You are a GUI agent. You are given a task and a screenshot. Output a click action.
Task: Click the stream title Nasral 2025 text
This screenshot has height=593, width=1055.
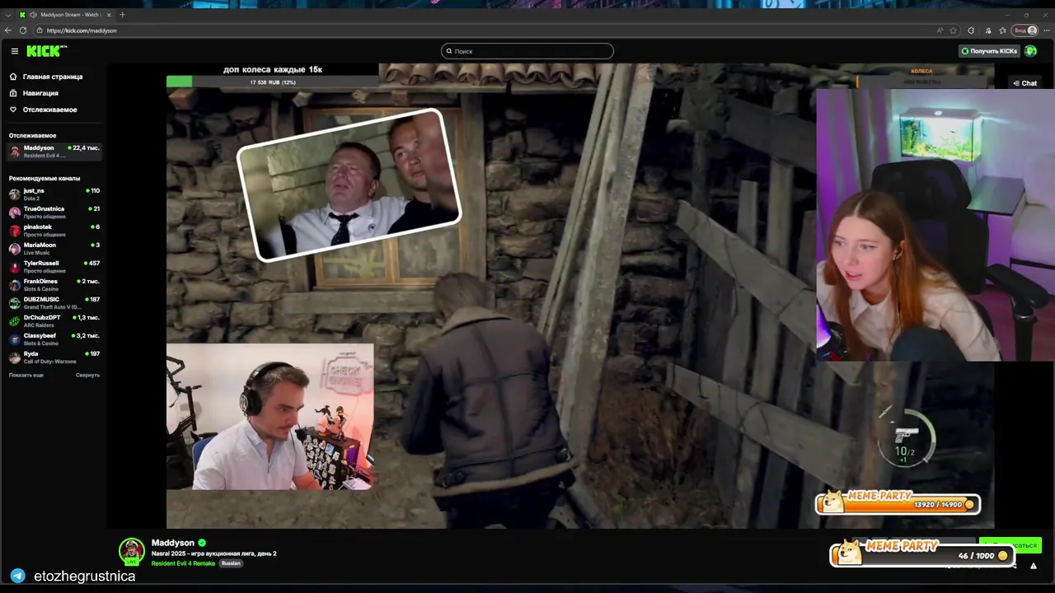click(x=214, y=553)
